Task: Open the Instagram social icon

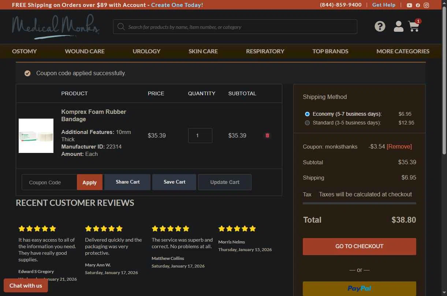Action: 426,5
